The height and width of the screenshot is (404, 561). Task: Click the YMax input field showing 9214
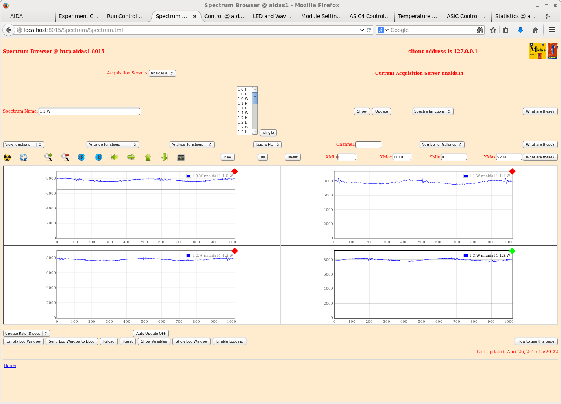[509, 157]
